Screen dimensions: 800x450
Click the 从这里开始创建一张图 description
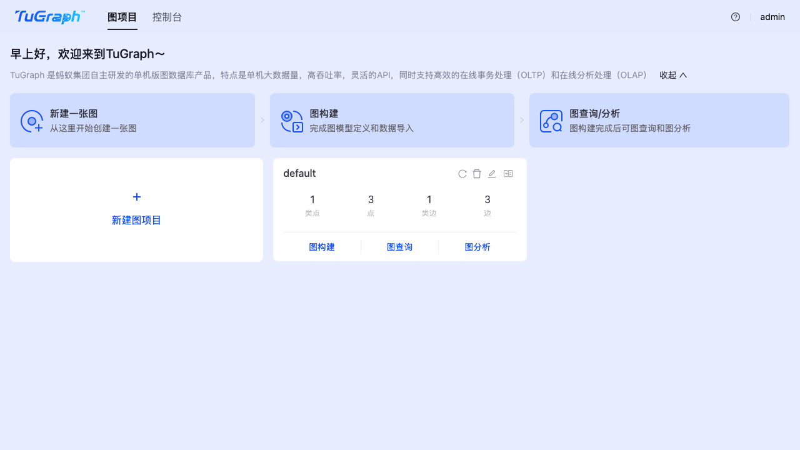[93, 128]
